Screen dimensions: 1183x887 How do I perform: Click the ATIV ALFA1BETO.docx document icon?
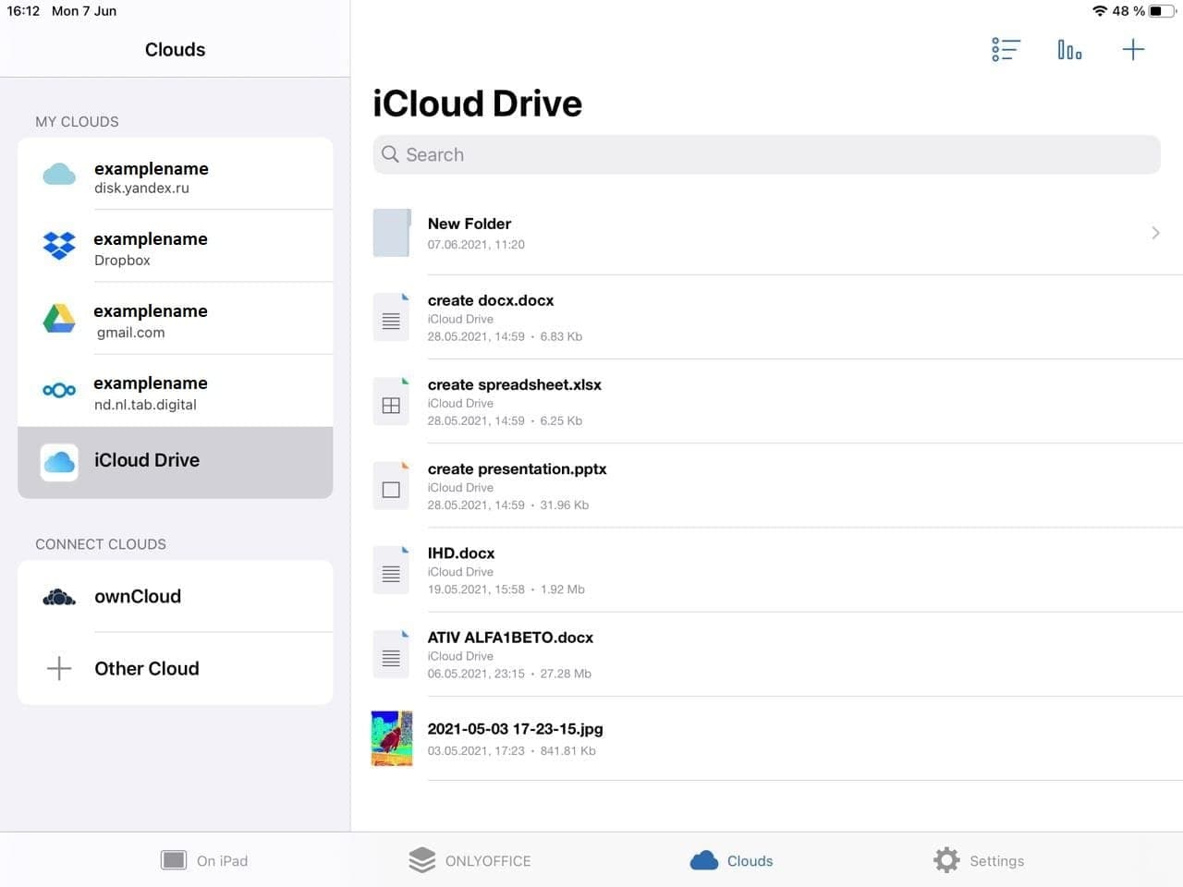coord(391,654)
